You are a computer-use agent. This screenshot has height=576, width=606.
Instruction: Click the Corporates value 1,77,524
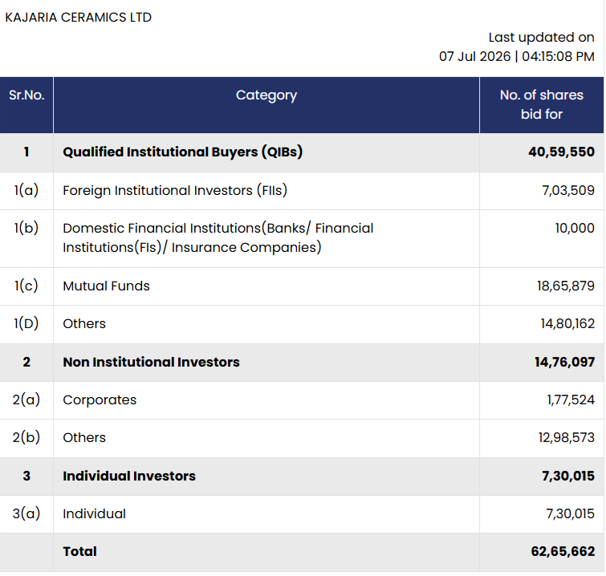[571, 400]
